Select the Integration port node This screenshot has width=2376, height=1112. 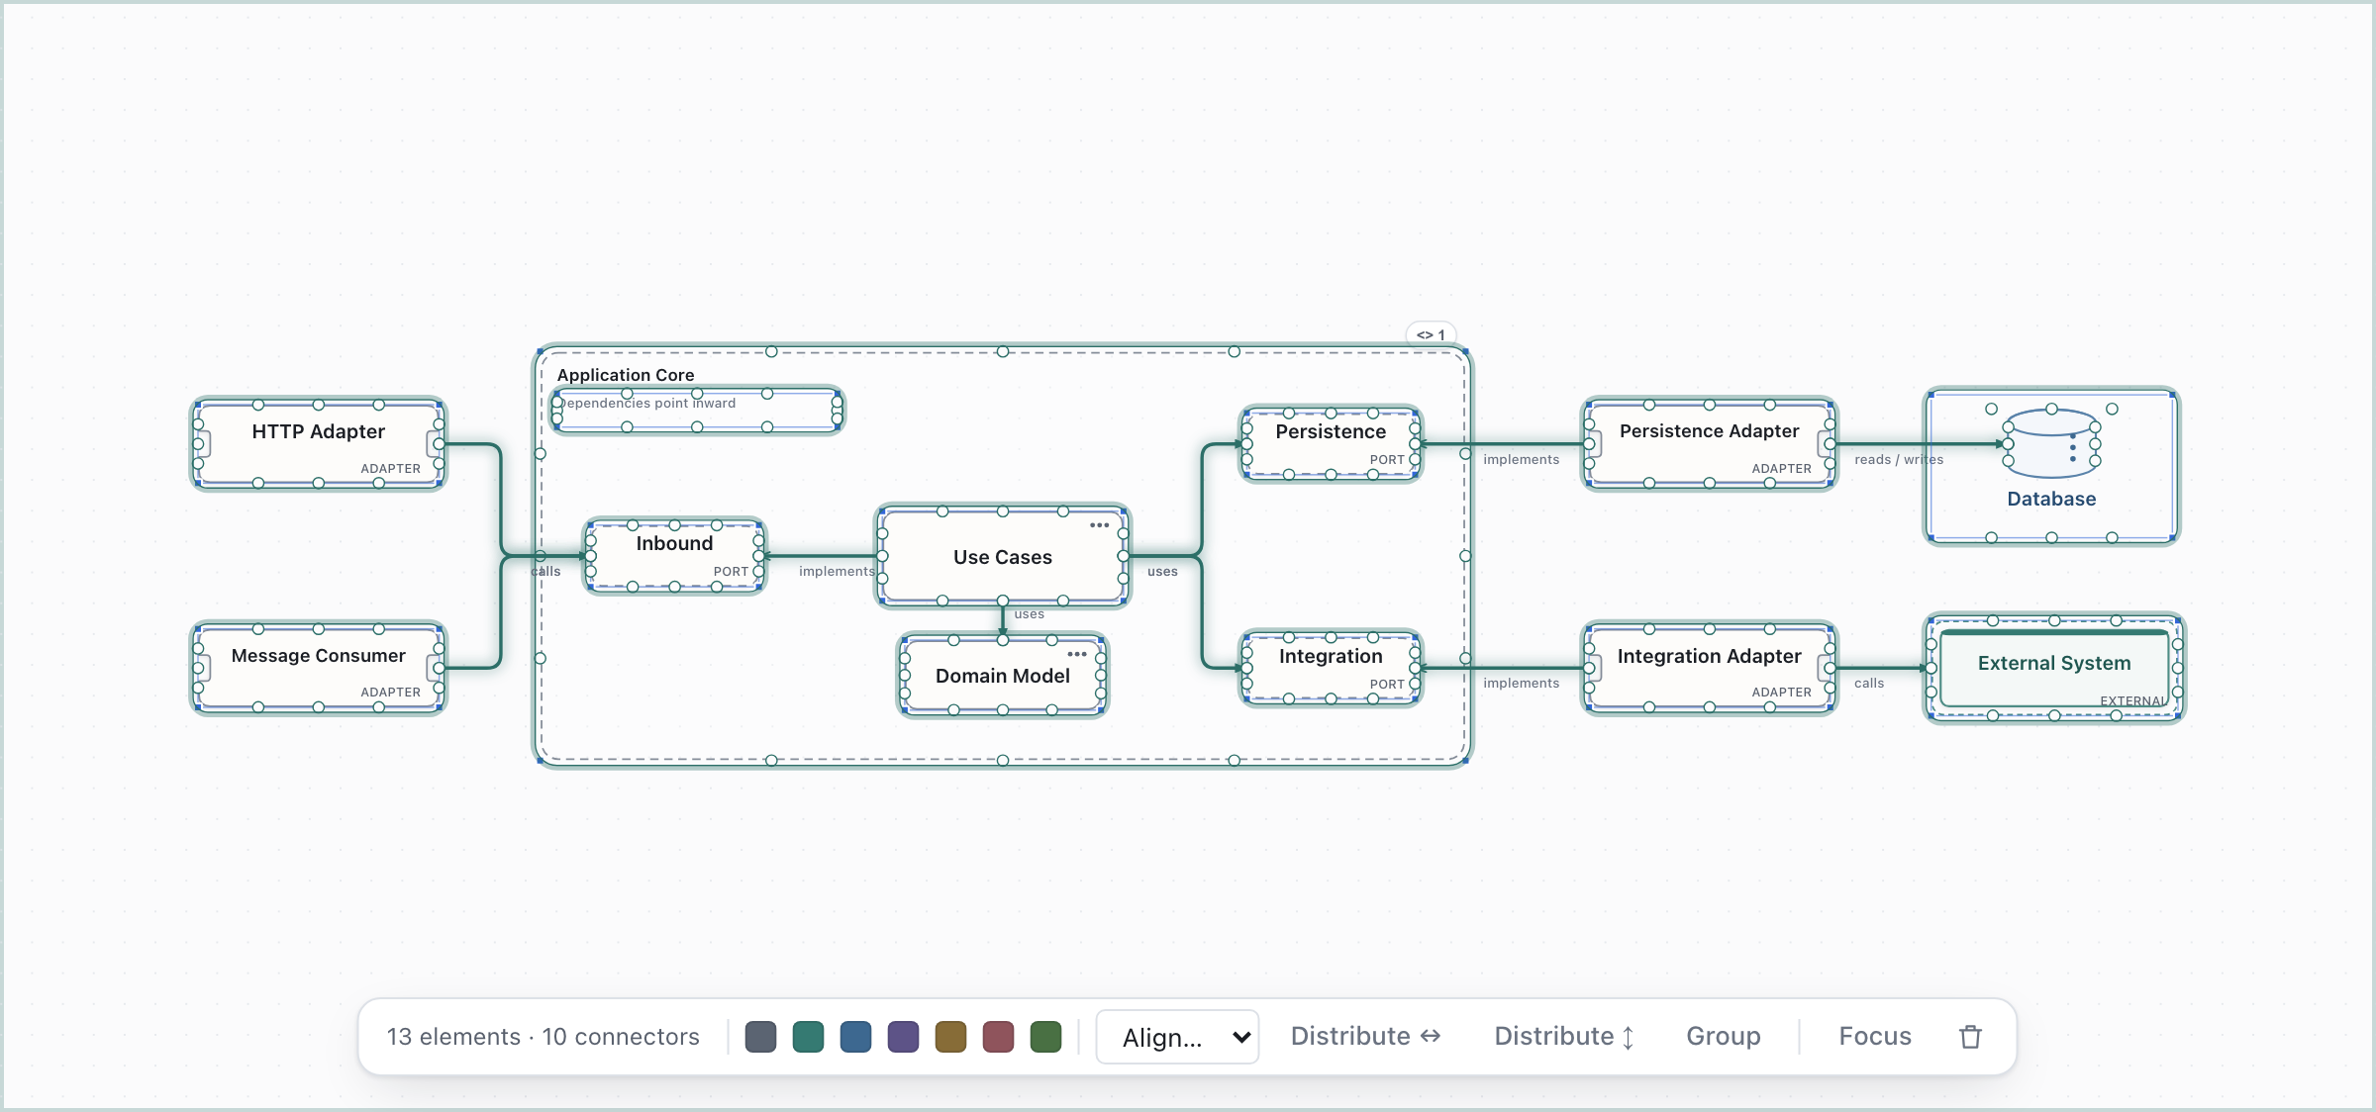[x=1331, y=668]
